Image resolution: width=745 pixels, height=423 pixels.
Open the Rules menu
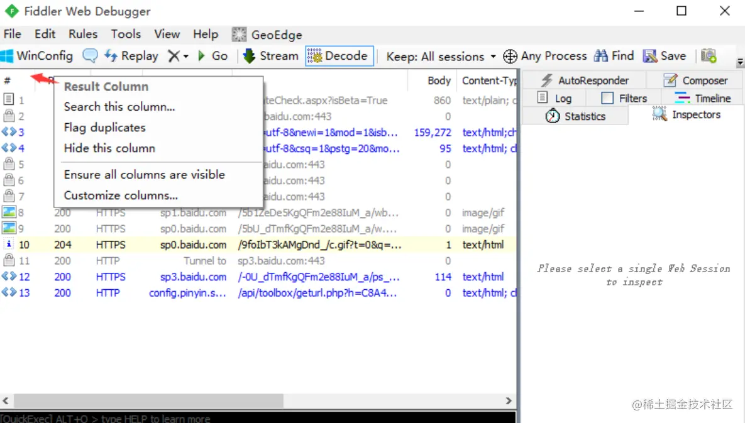[83, 34]
